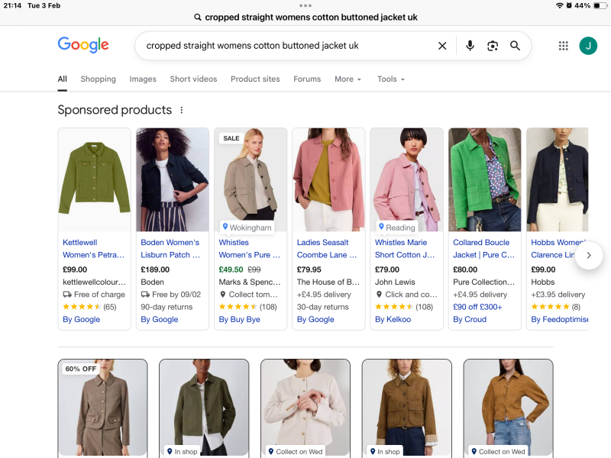Open Whistles Women's Pure jacket link
The width and height of the screenshot is (611, 458).
tap(250, 249)
